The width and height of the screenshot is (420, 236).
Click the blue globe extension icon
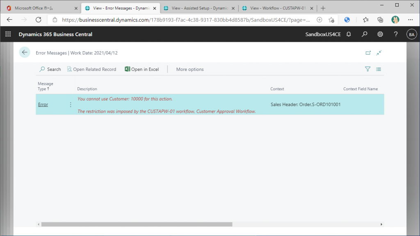(x=347, y=20)
